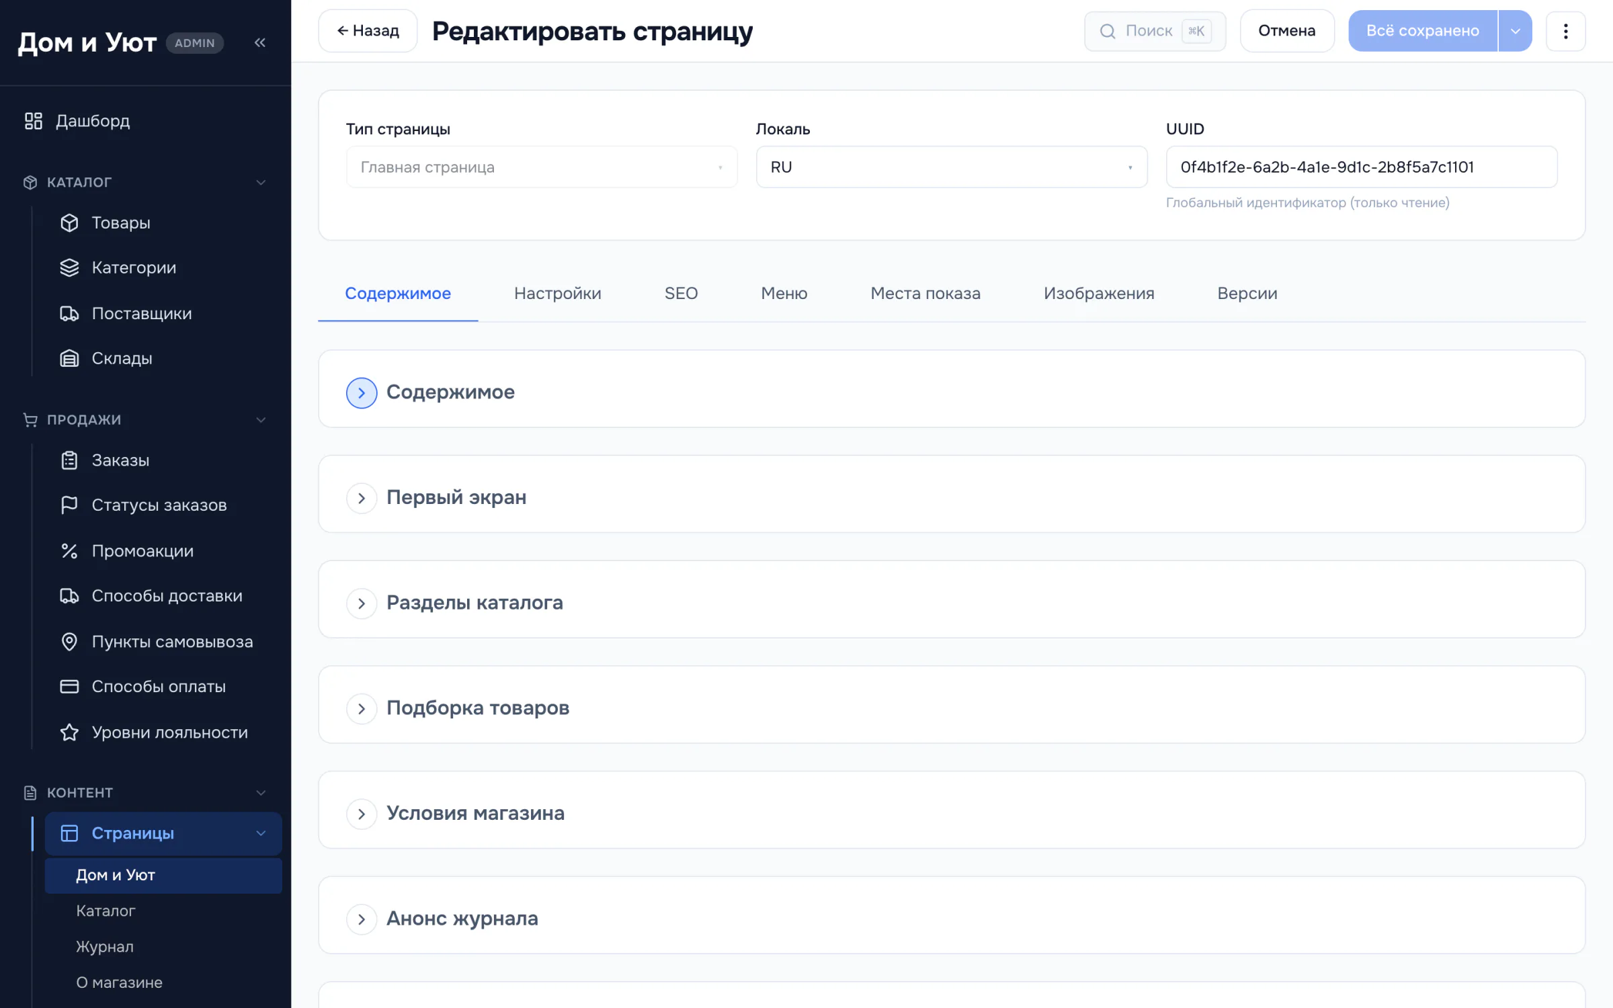Viewport: 1613px width, 1008px height.
Task: Click the Страницы layout icon
Action: pyautogui.click(x=69, y=833)
